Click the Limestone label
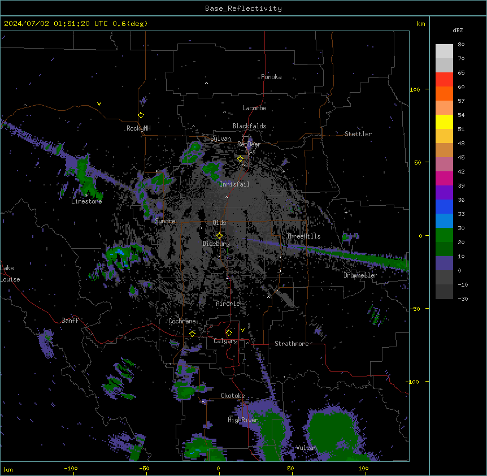Image resolution: width=487 pixels, height=476 pixels. pyautogui.click(x=86, y=201)
